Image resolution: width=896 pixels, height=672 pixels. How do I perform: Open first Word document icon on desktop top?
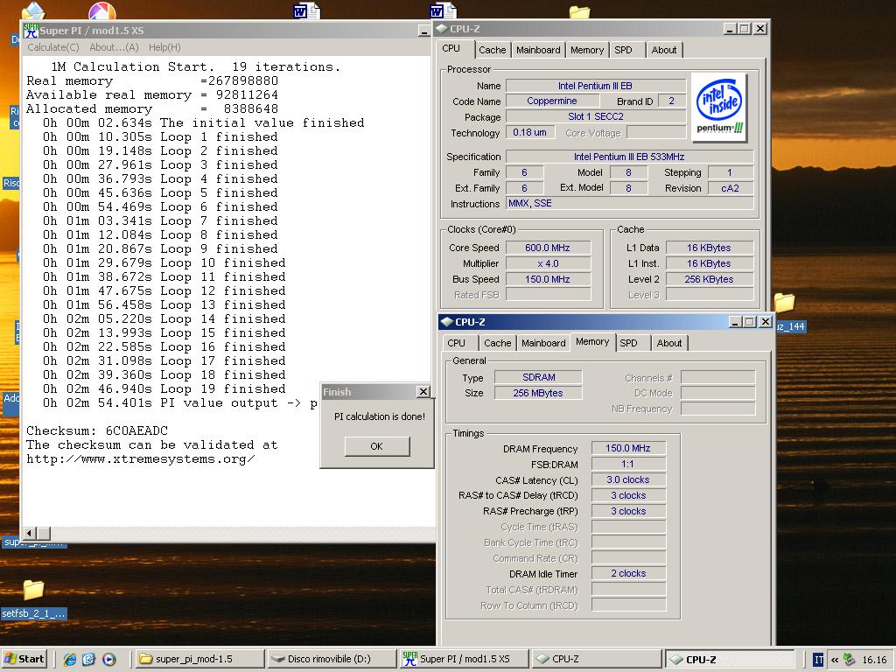pyautogui.click(x=306, y=10)
